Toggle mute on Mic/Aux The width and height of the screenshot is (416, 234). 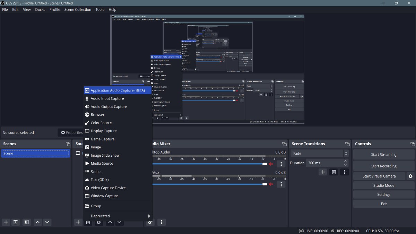[271, 184]
